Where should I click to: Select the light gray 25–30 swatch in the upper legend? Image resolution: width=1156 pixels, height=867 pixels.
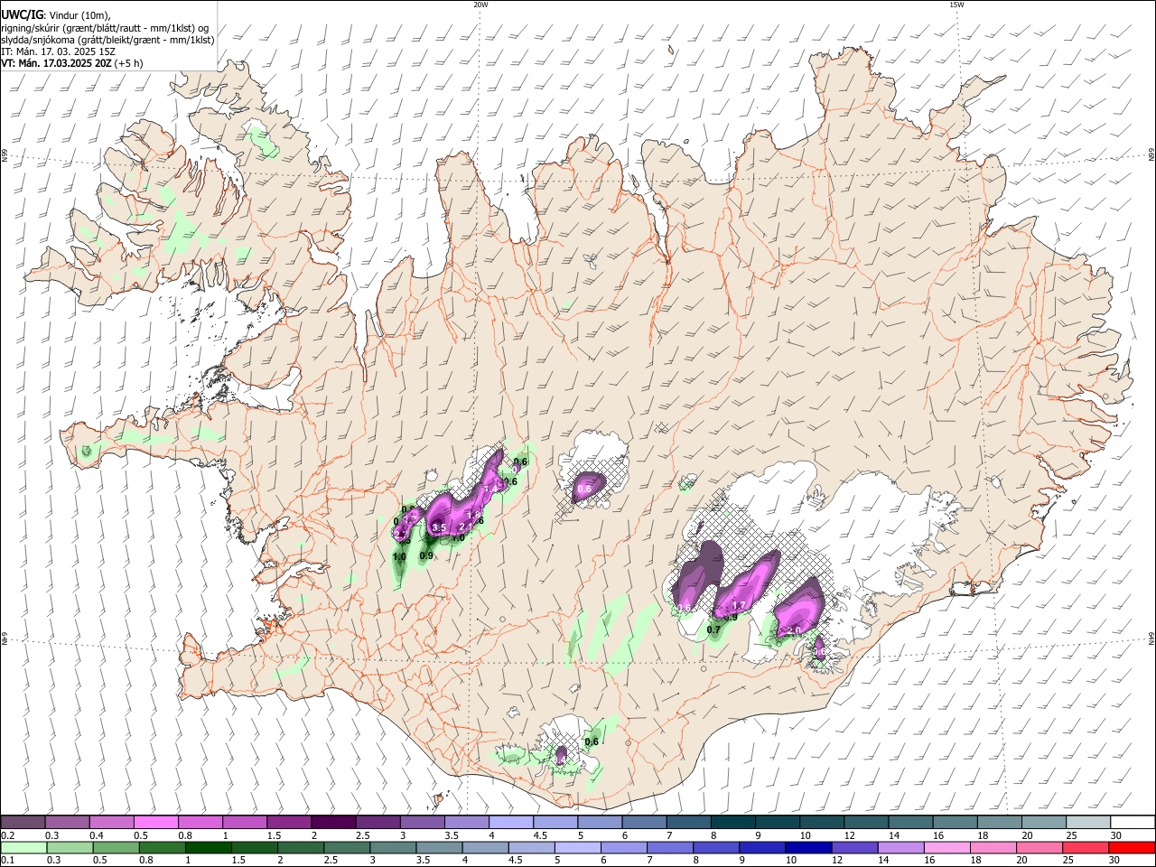[1089, 822]
